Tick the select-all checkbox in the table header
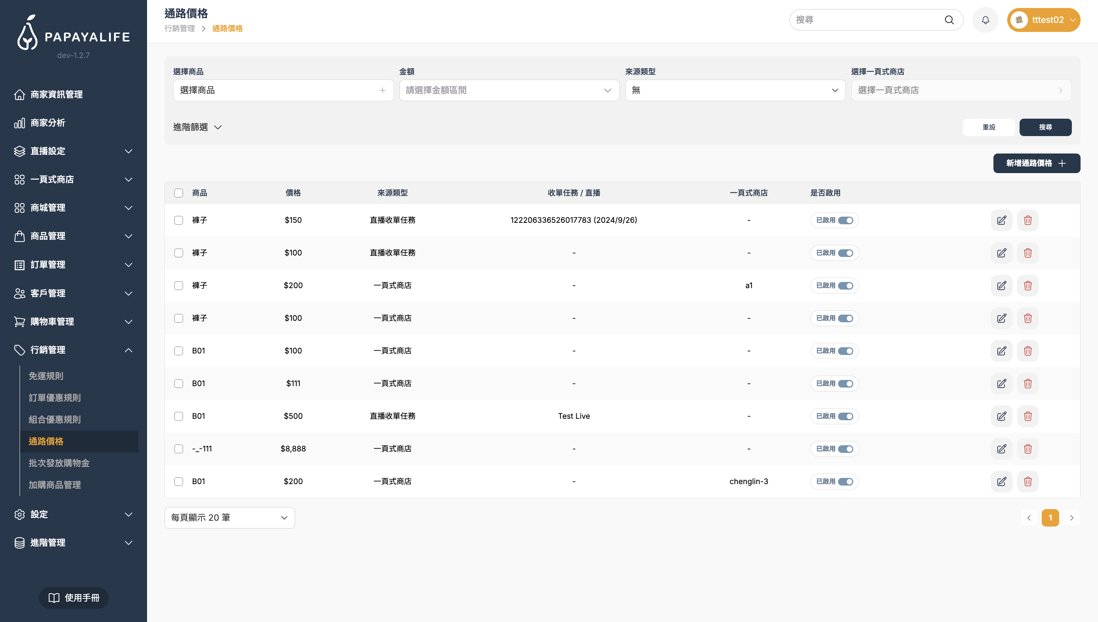 tap(179, 193)
